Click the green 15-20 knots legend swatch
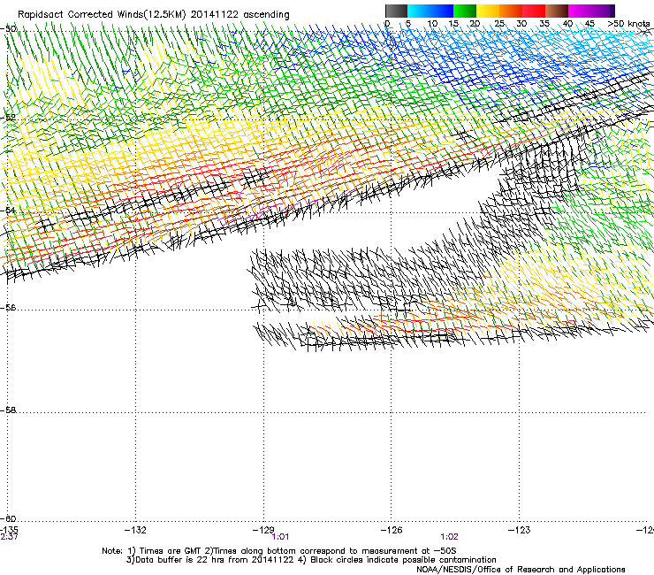 click(x=465, y=11)
